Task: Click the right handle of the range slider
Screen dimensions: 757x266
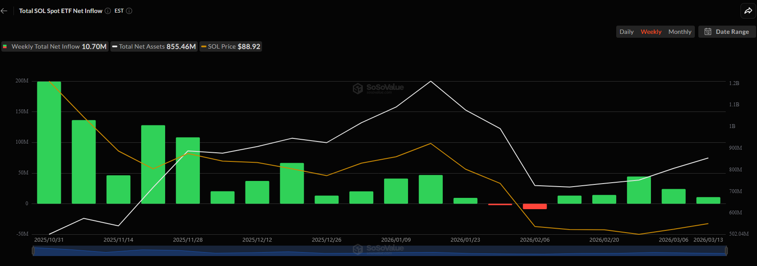Action: click(x=726, y=250)
